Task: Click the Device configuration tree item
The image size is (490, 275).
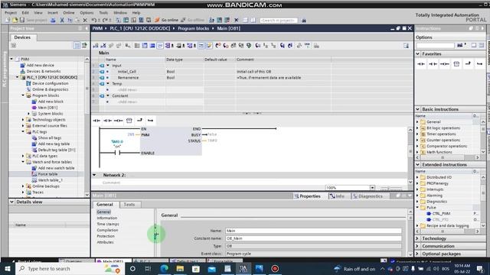Action: tap(50, 83)
